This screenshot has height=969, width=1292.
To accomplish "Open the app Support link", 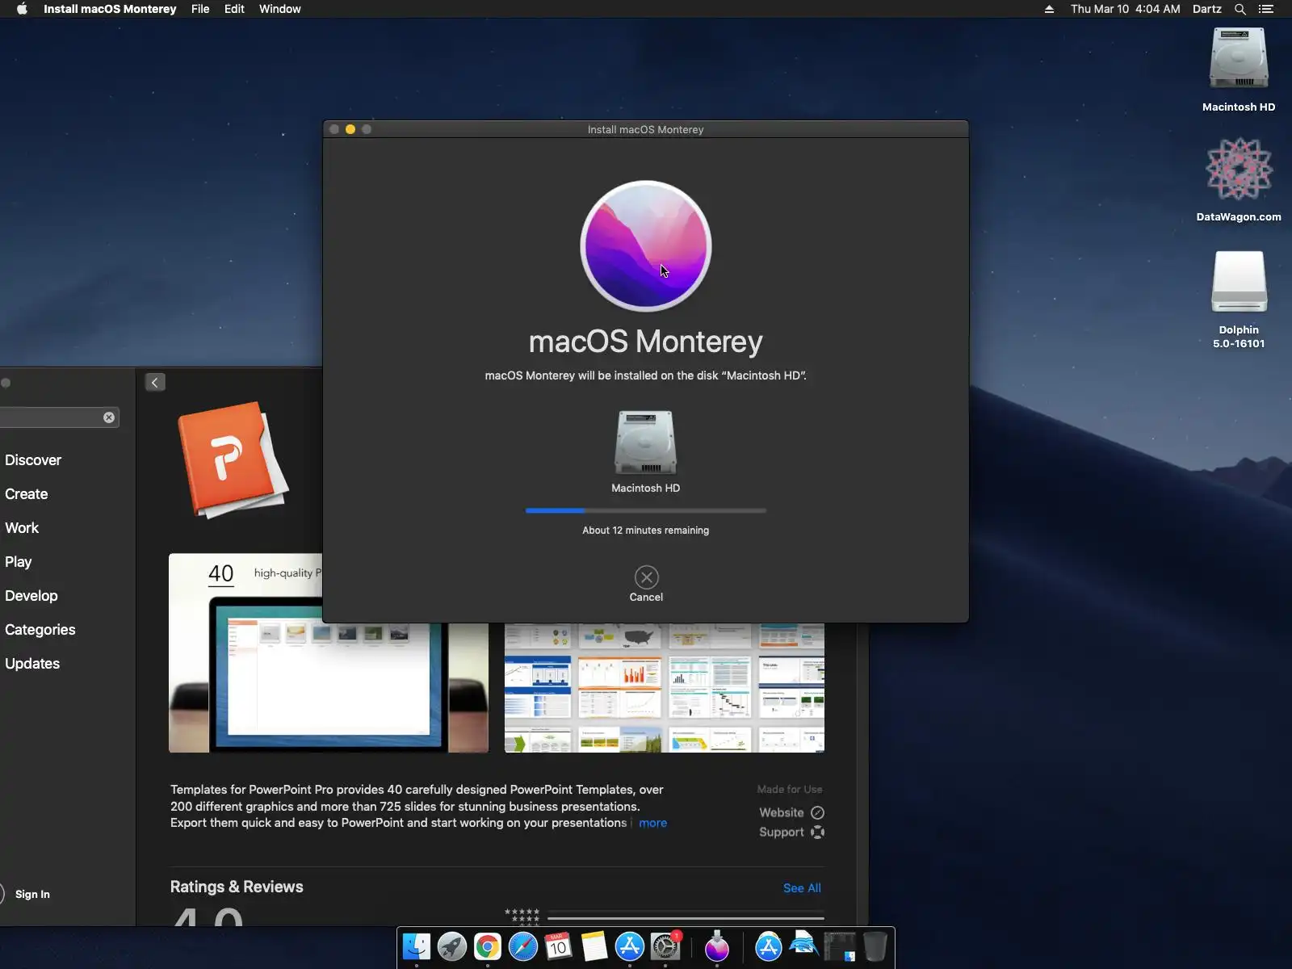I will coord(791,832).
